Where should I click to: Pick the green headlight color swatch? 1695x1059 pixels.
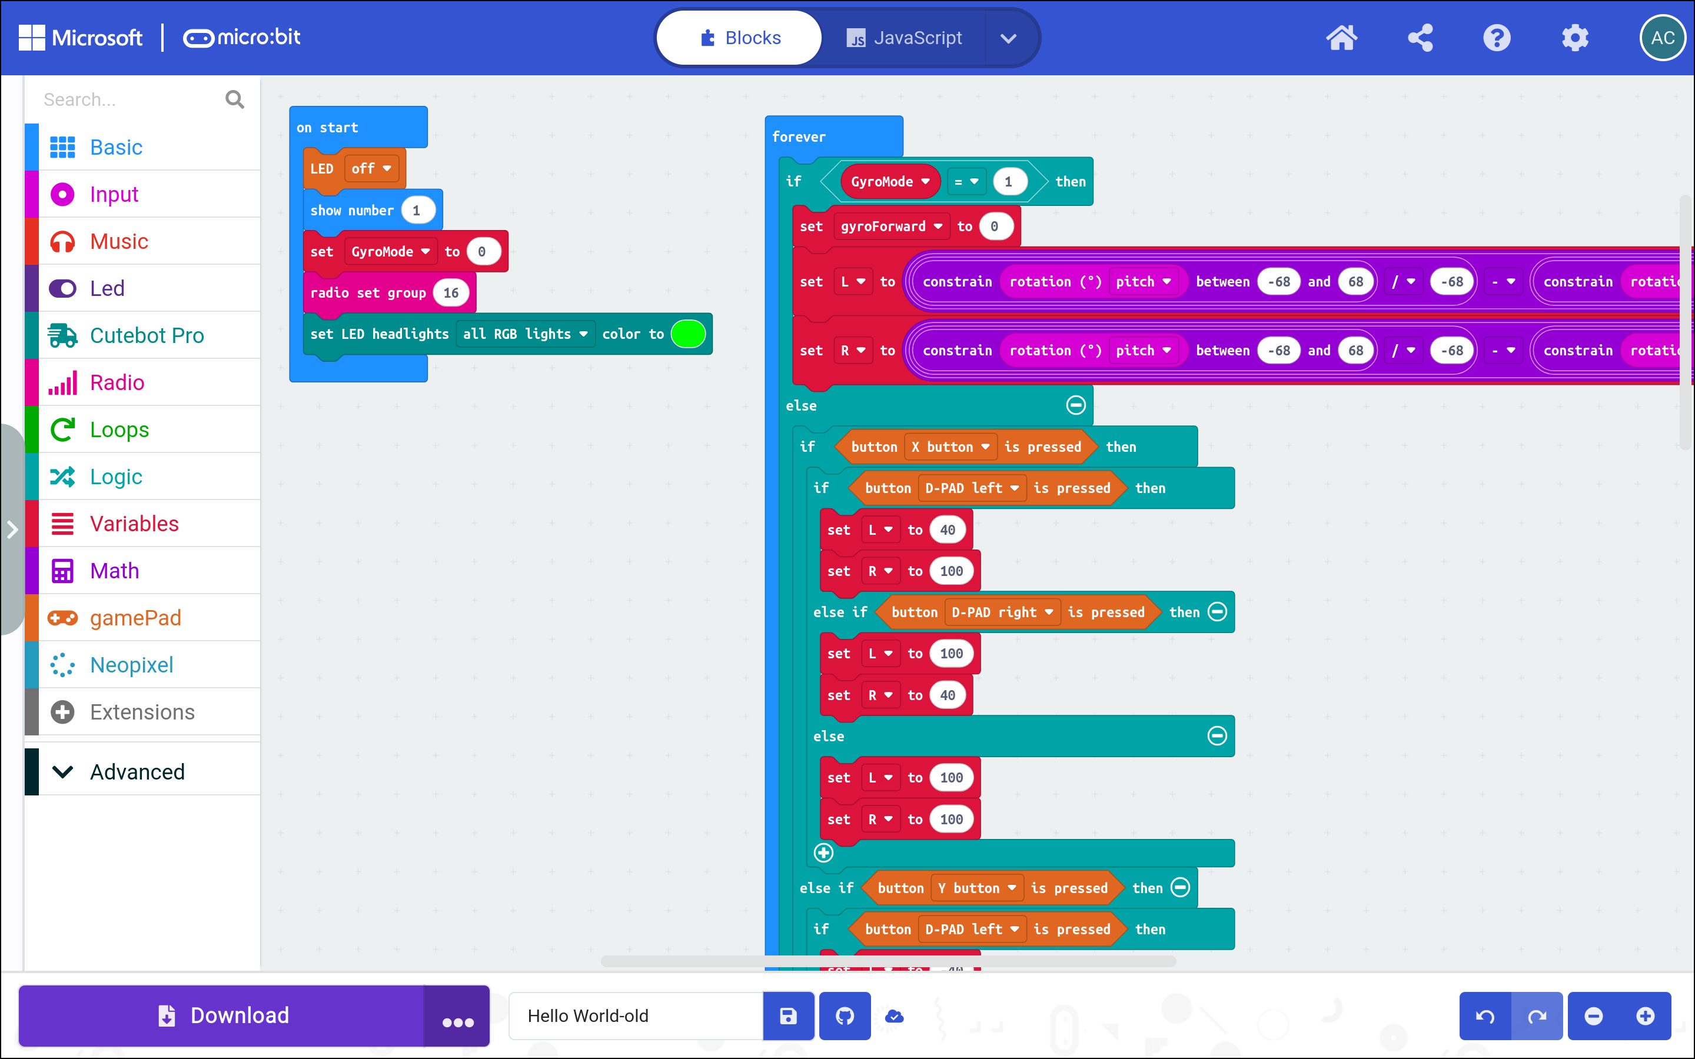click(x=688, y=334)
